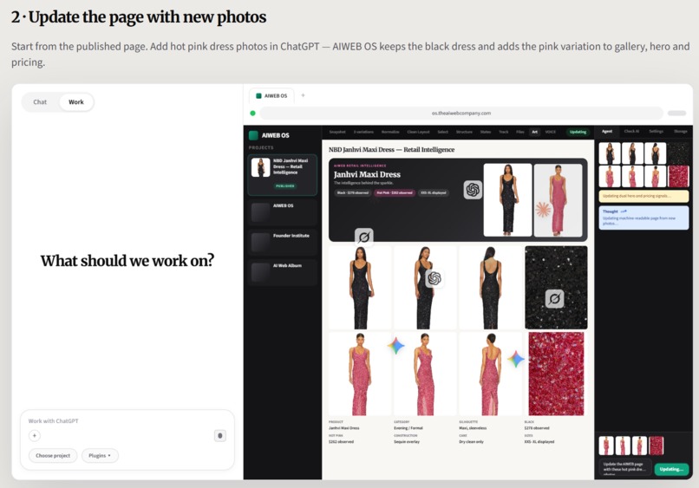
Task: Click the green Updating status pill in toolbar
Action: pos(578,132)
